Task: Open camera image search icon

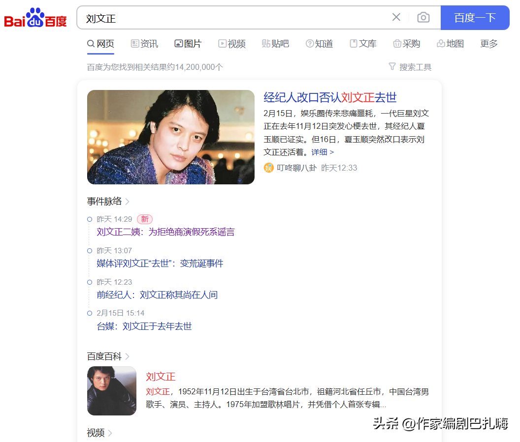Action: 423,17
